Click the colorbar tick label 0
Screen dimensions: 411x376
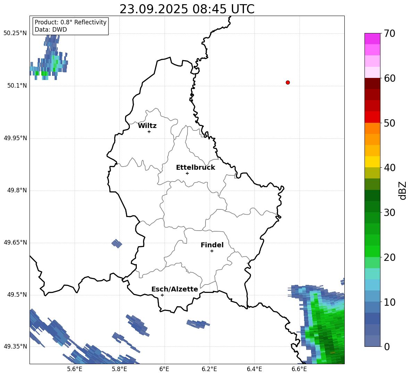(x=387, y=346)
